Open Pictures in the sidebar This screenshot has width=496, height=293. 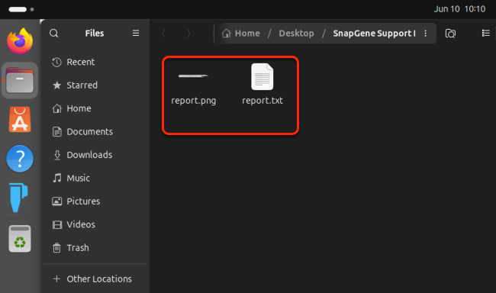[95, 201]
